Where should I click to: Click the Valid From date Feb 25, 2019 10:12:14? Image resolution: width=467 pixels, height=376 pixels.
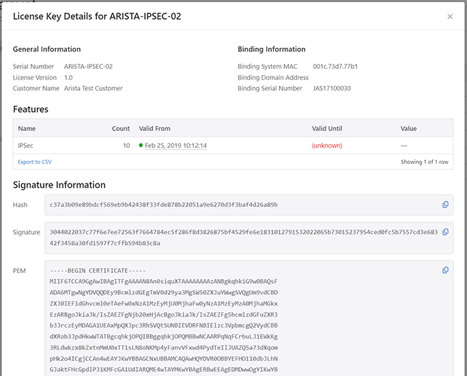click(x=175, y=145)
